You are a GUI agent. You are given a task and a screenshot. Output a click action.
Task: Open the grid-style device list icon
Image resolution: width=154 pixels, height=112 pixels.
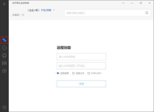4,63
